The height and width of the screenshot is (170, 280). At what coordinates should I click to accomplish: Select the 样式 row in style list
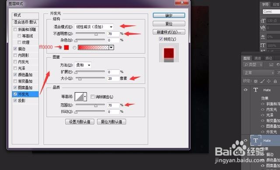(x=25, y=15)
